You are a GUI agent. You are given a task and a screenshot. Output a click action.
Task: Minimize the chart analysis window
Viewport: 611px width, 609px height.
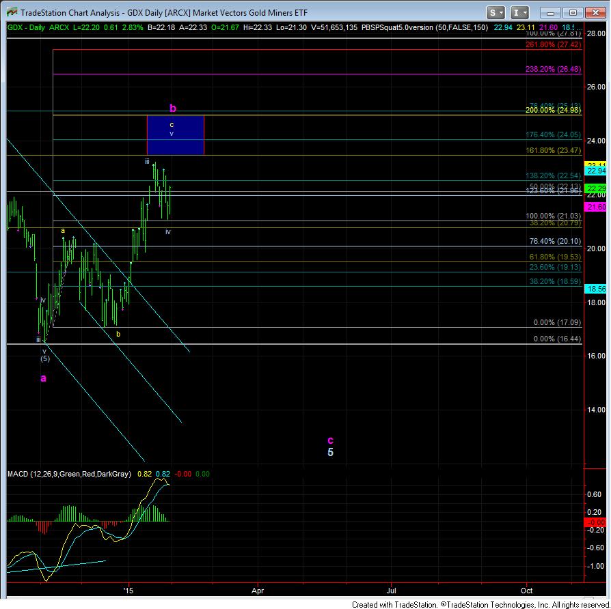tap(550, 13)
